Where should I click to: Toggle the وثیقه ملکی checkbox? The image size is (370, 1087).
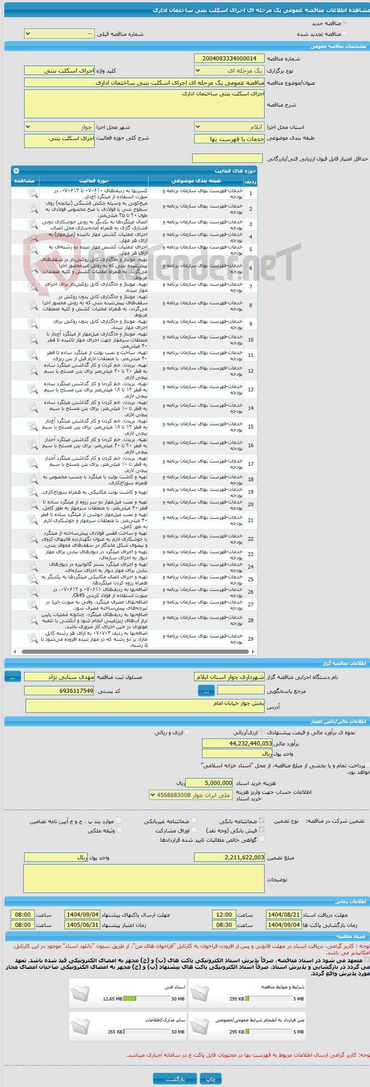119,830
